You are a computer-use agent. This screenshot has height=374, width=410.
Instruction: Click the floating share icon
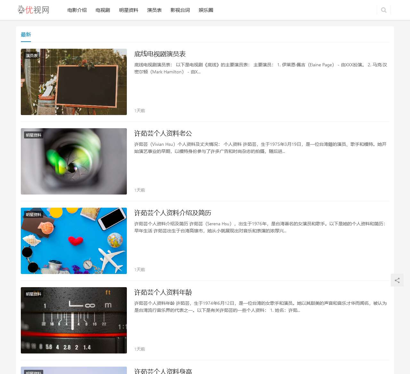tap(397, 280)
